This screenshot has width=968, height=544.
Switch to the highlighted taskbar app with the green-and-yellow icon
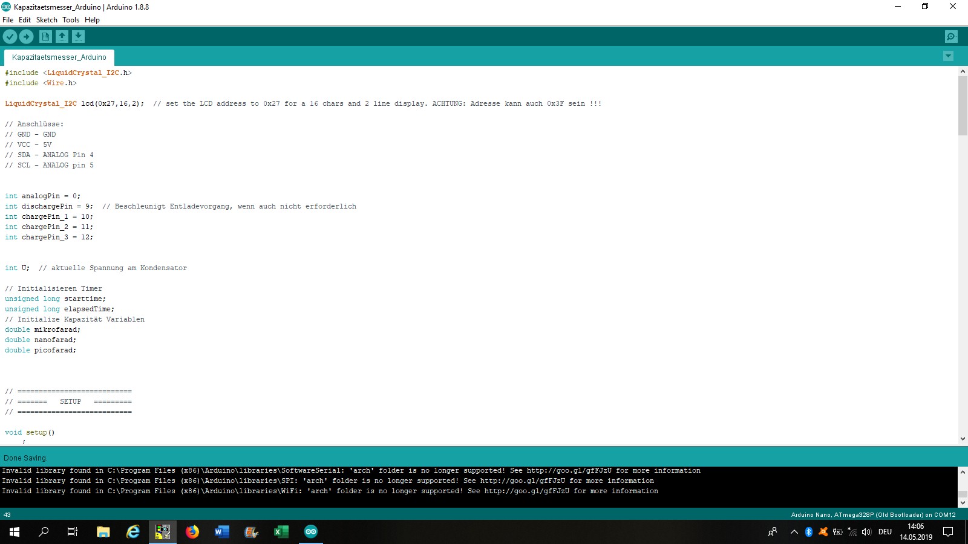163,532
